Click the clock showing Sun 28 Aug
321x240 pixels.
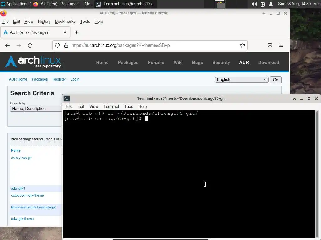[x=294, y=4]
